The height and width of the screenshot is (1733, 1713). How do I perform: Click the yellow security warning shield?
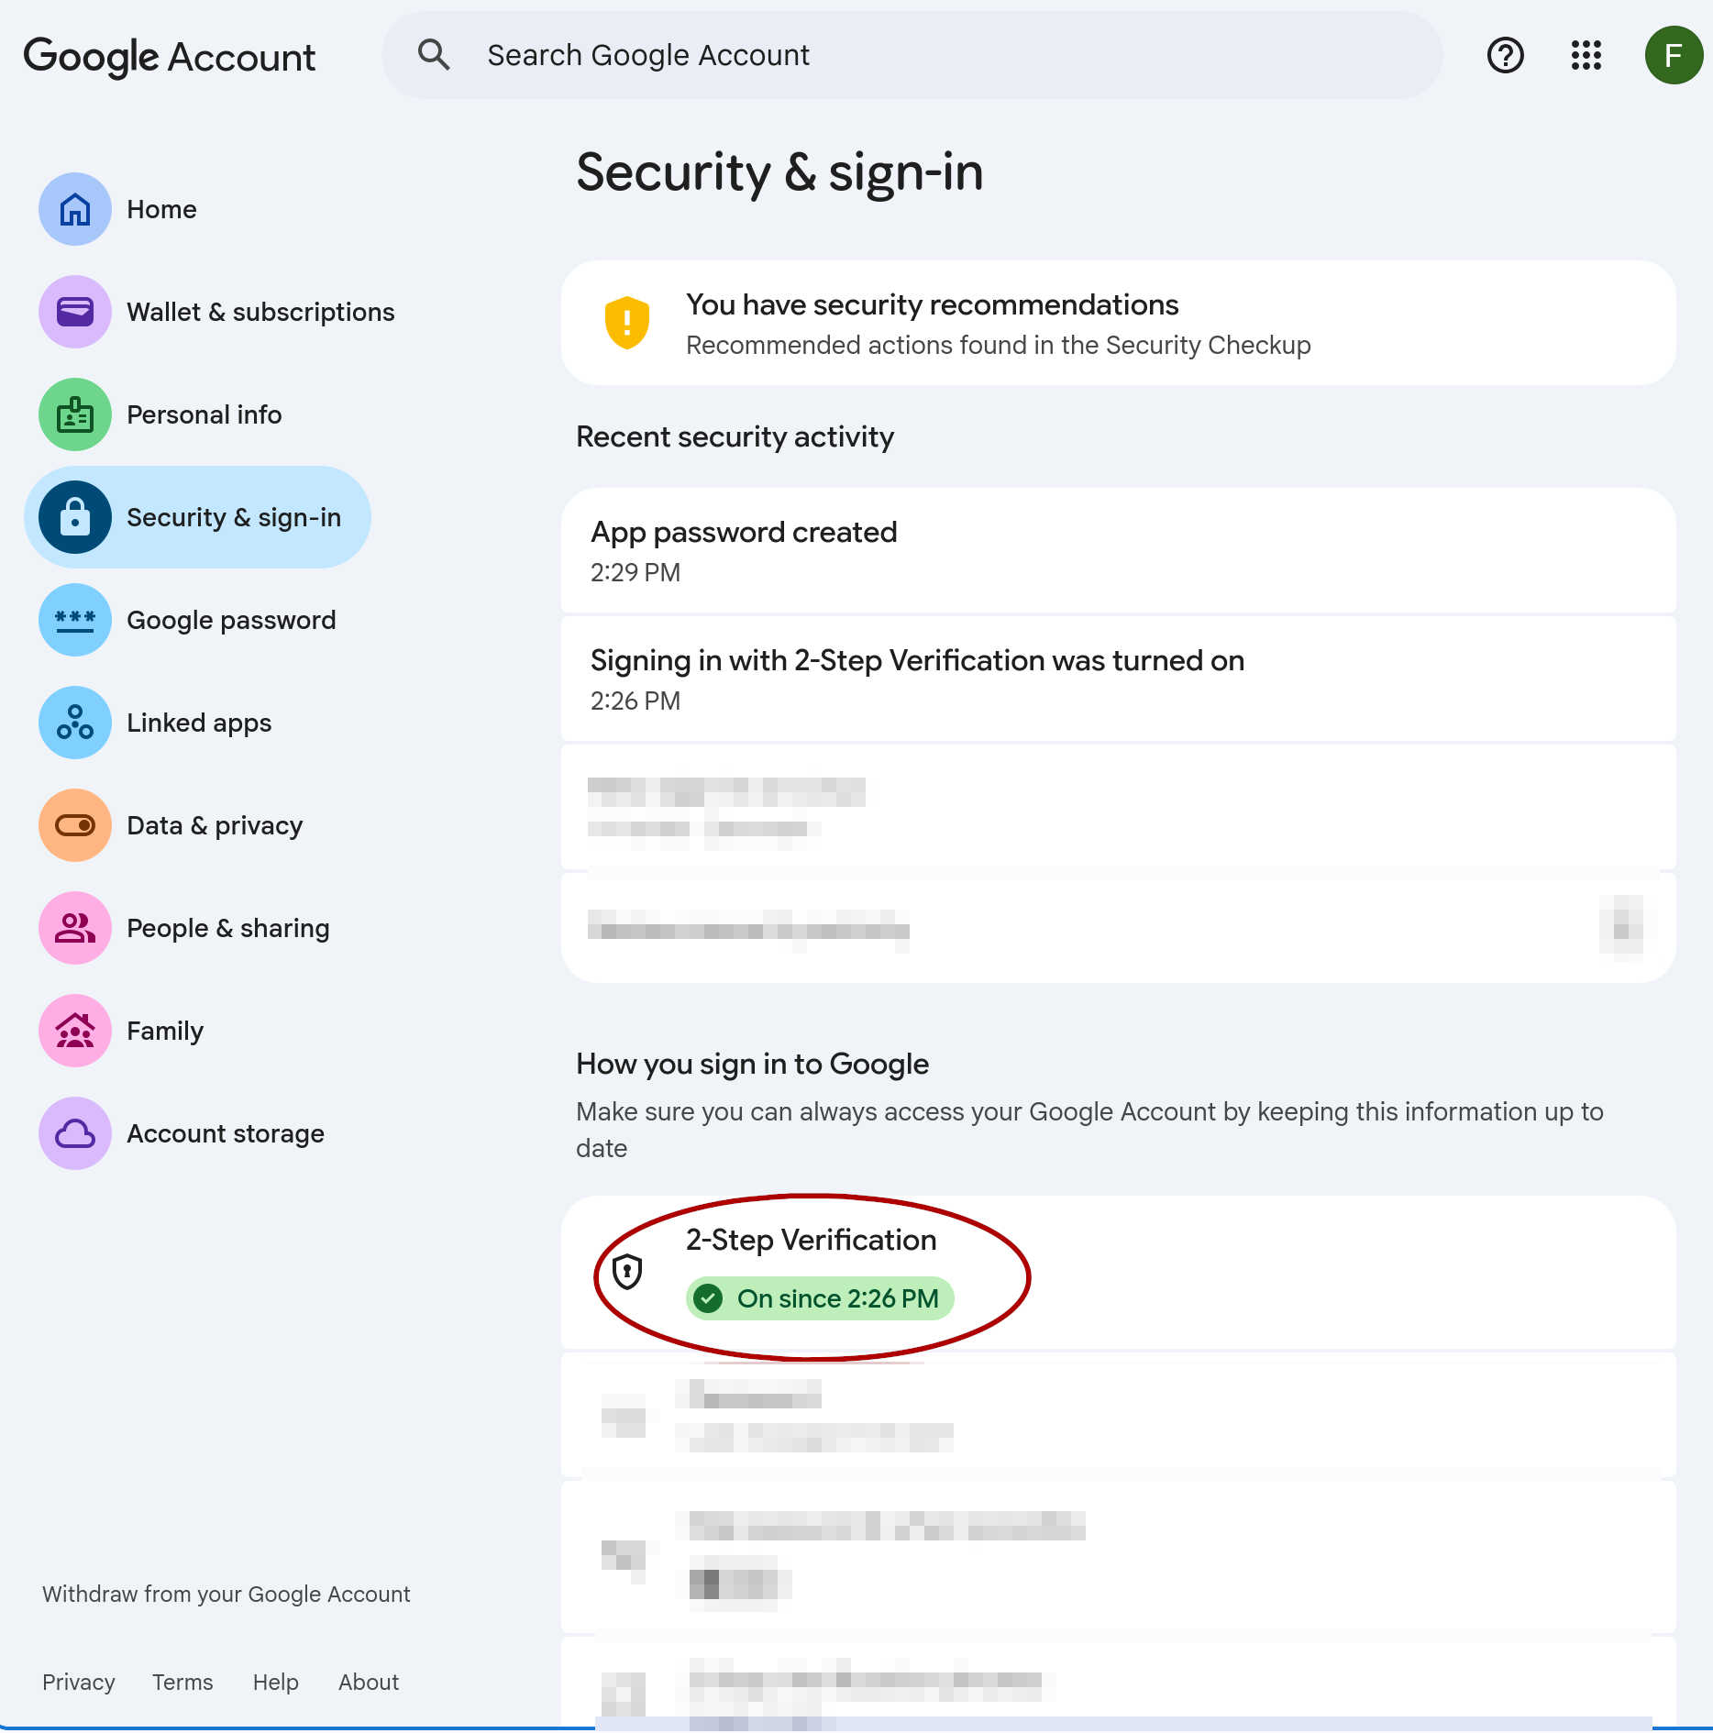click(627, 323)
